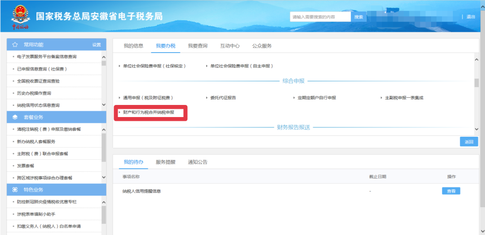Open 委托代征报告
Image resolution: width=485 pixels, height=235 pixels.
coord(223,98)
